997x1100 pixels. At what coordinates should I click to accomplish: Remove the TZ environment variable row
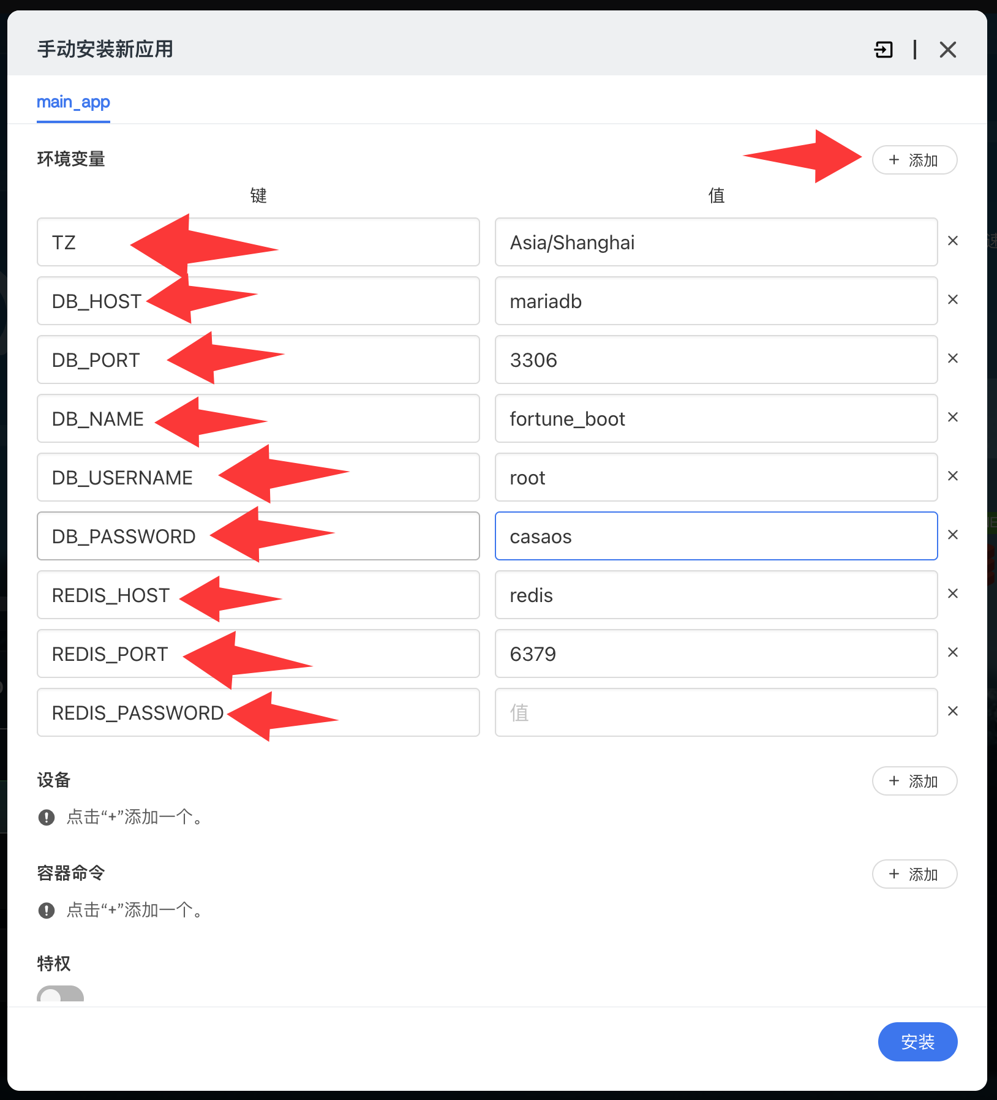click(952, 241)
